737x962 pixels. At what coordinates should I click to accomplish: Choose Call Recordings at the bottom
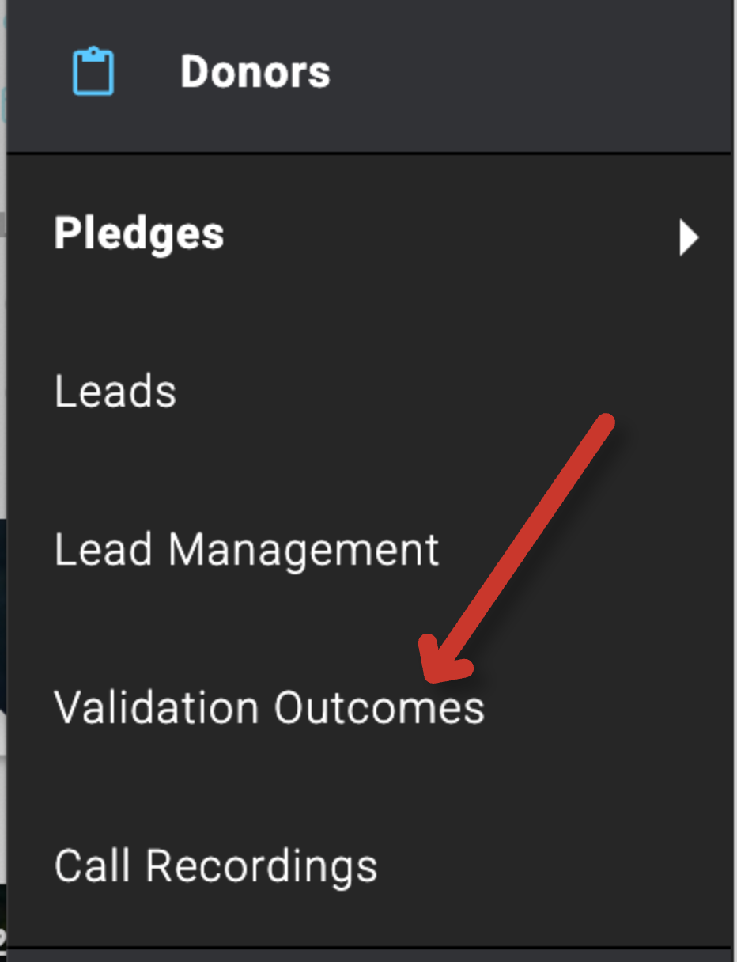click(x=215, y=865)
